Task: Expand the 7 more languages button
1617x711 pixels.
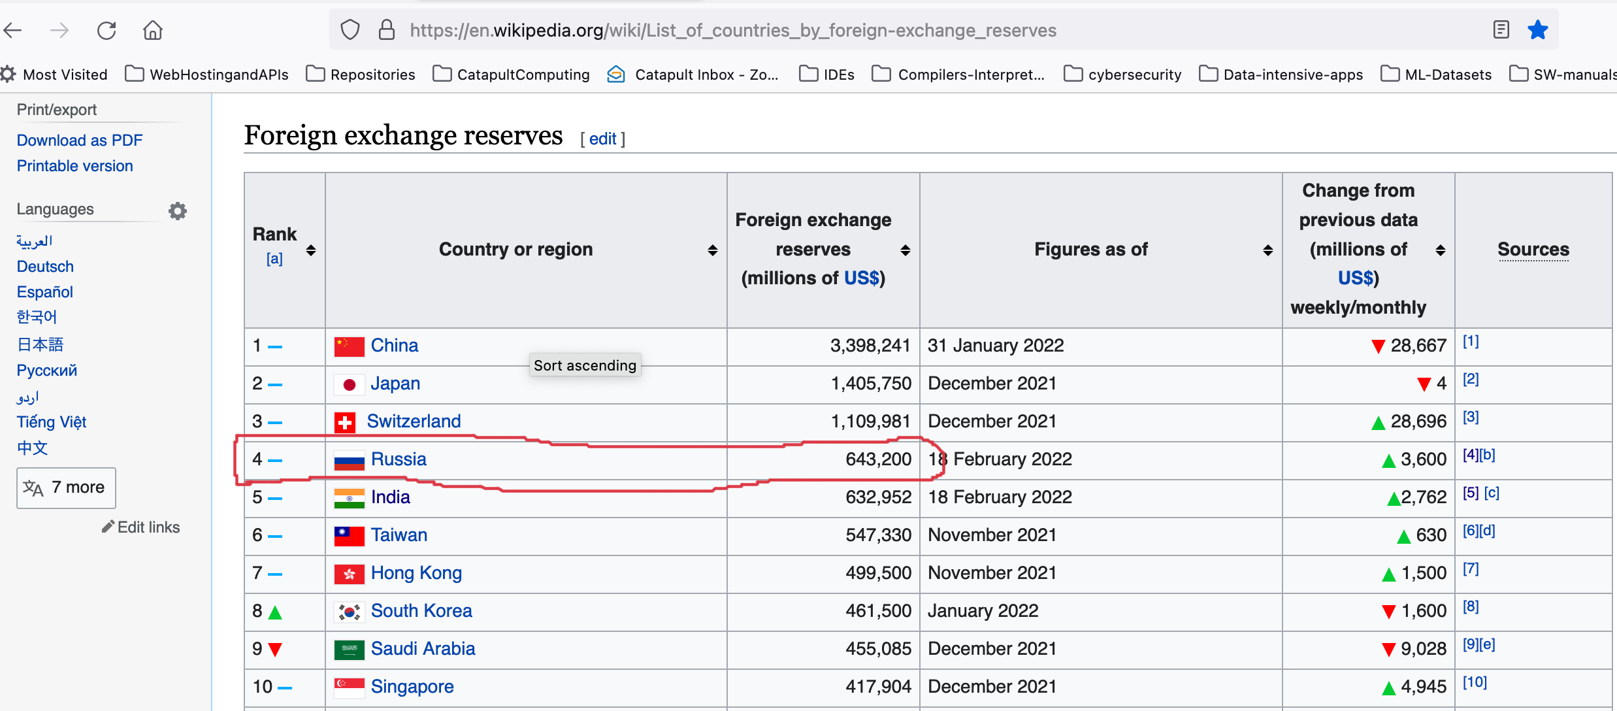Action: tap(66, 488)
